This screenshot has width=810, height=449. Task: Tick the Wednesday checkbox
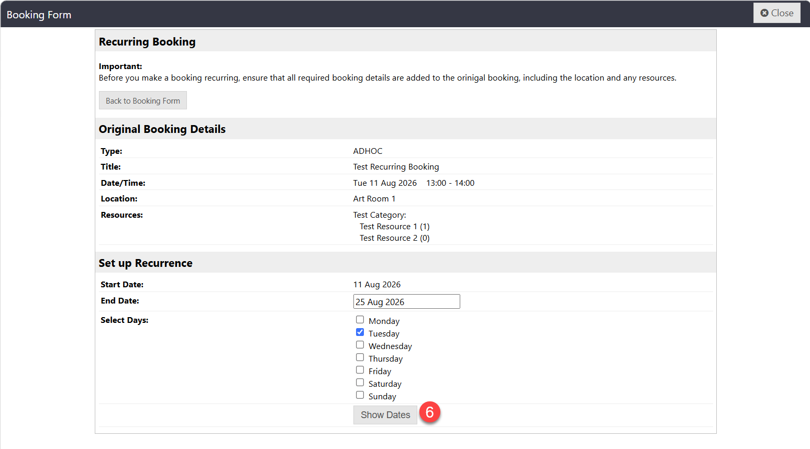tap(360, 345)
